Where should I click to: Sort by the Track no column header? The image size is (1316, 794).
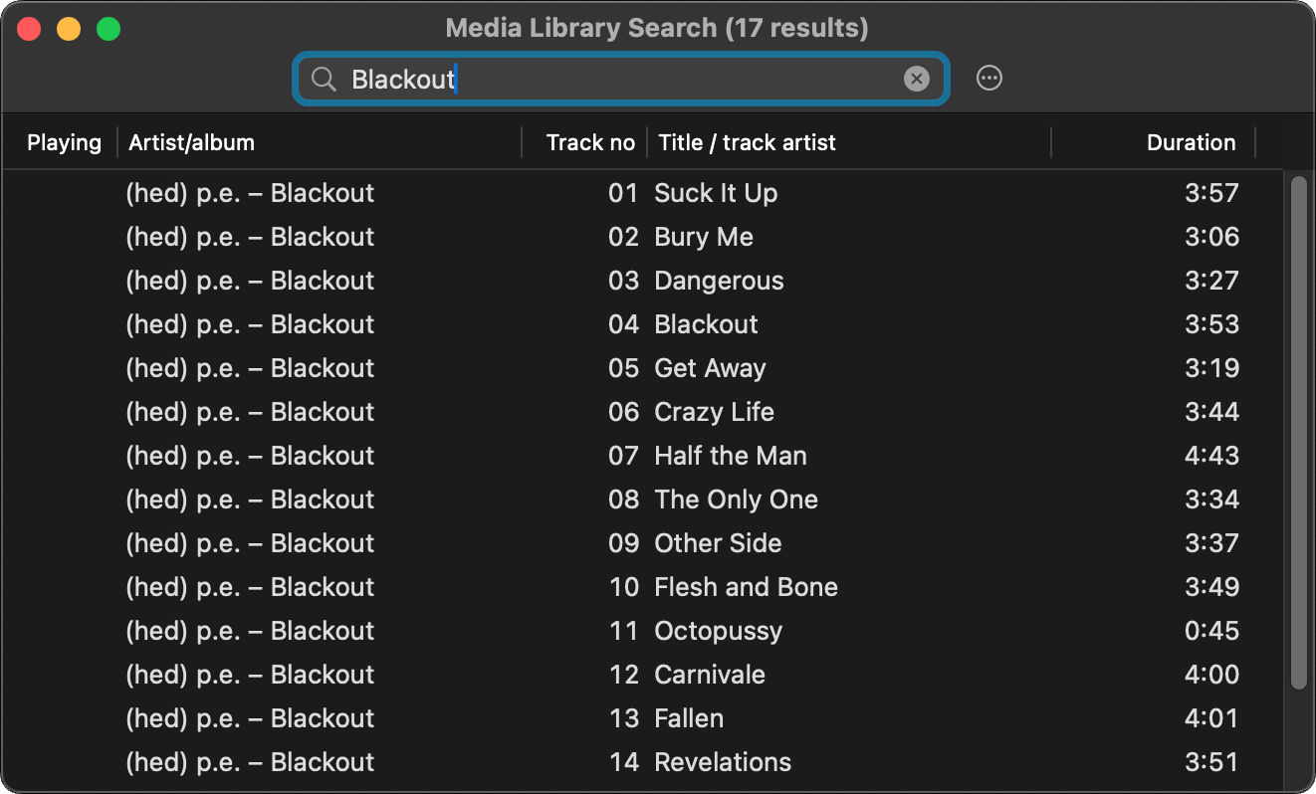pyautogui.click(x=589, y=142)
